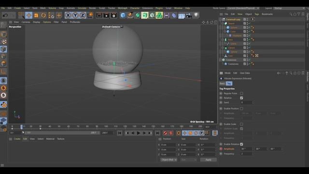Toggle layer checkbox of last Снежинки row
Image resolution: width=309 pixels, height=174 pixels.
pyautogui.click(x=245, y=64)
